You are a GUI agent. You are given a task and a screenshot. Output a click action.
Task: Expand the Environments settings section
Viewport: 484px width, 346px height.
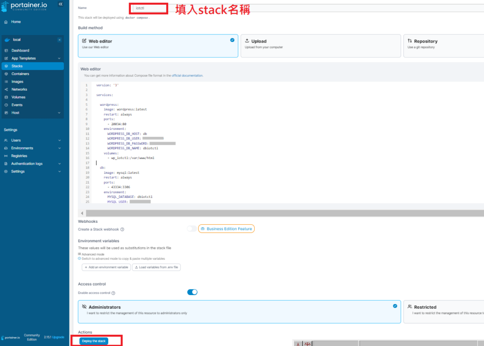tap(59, 148)
